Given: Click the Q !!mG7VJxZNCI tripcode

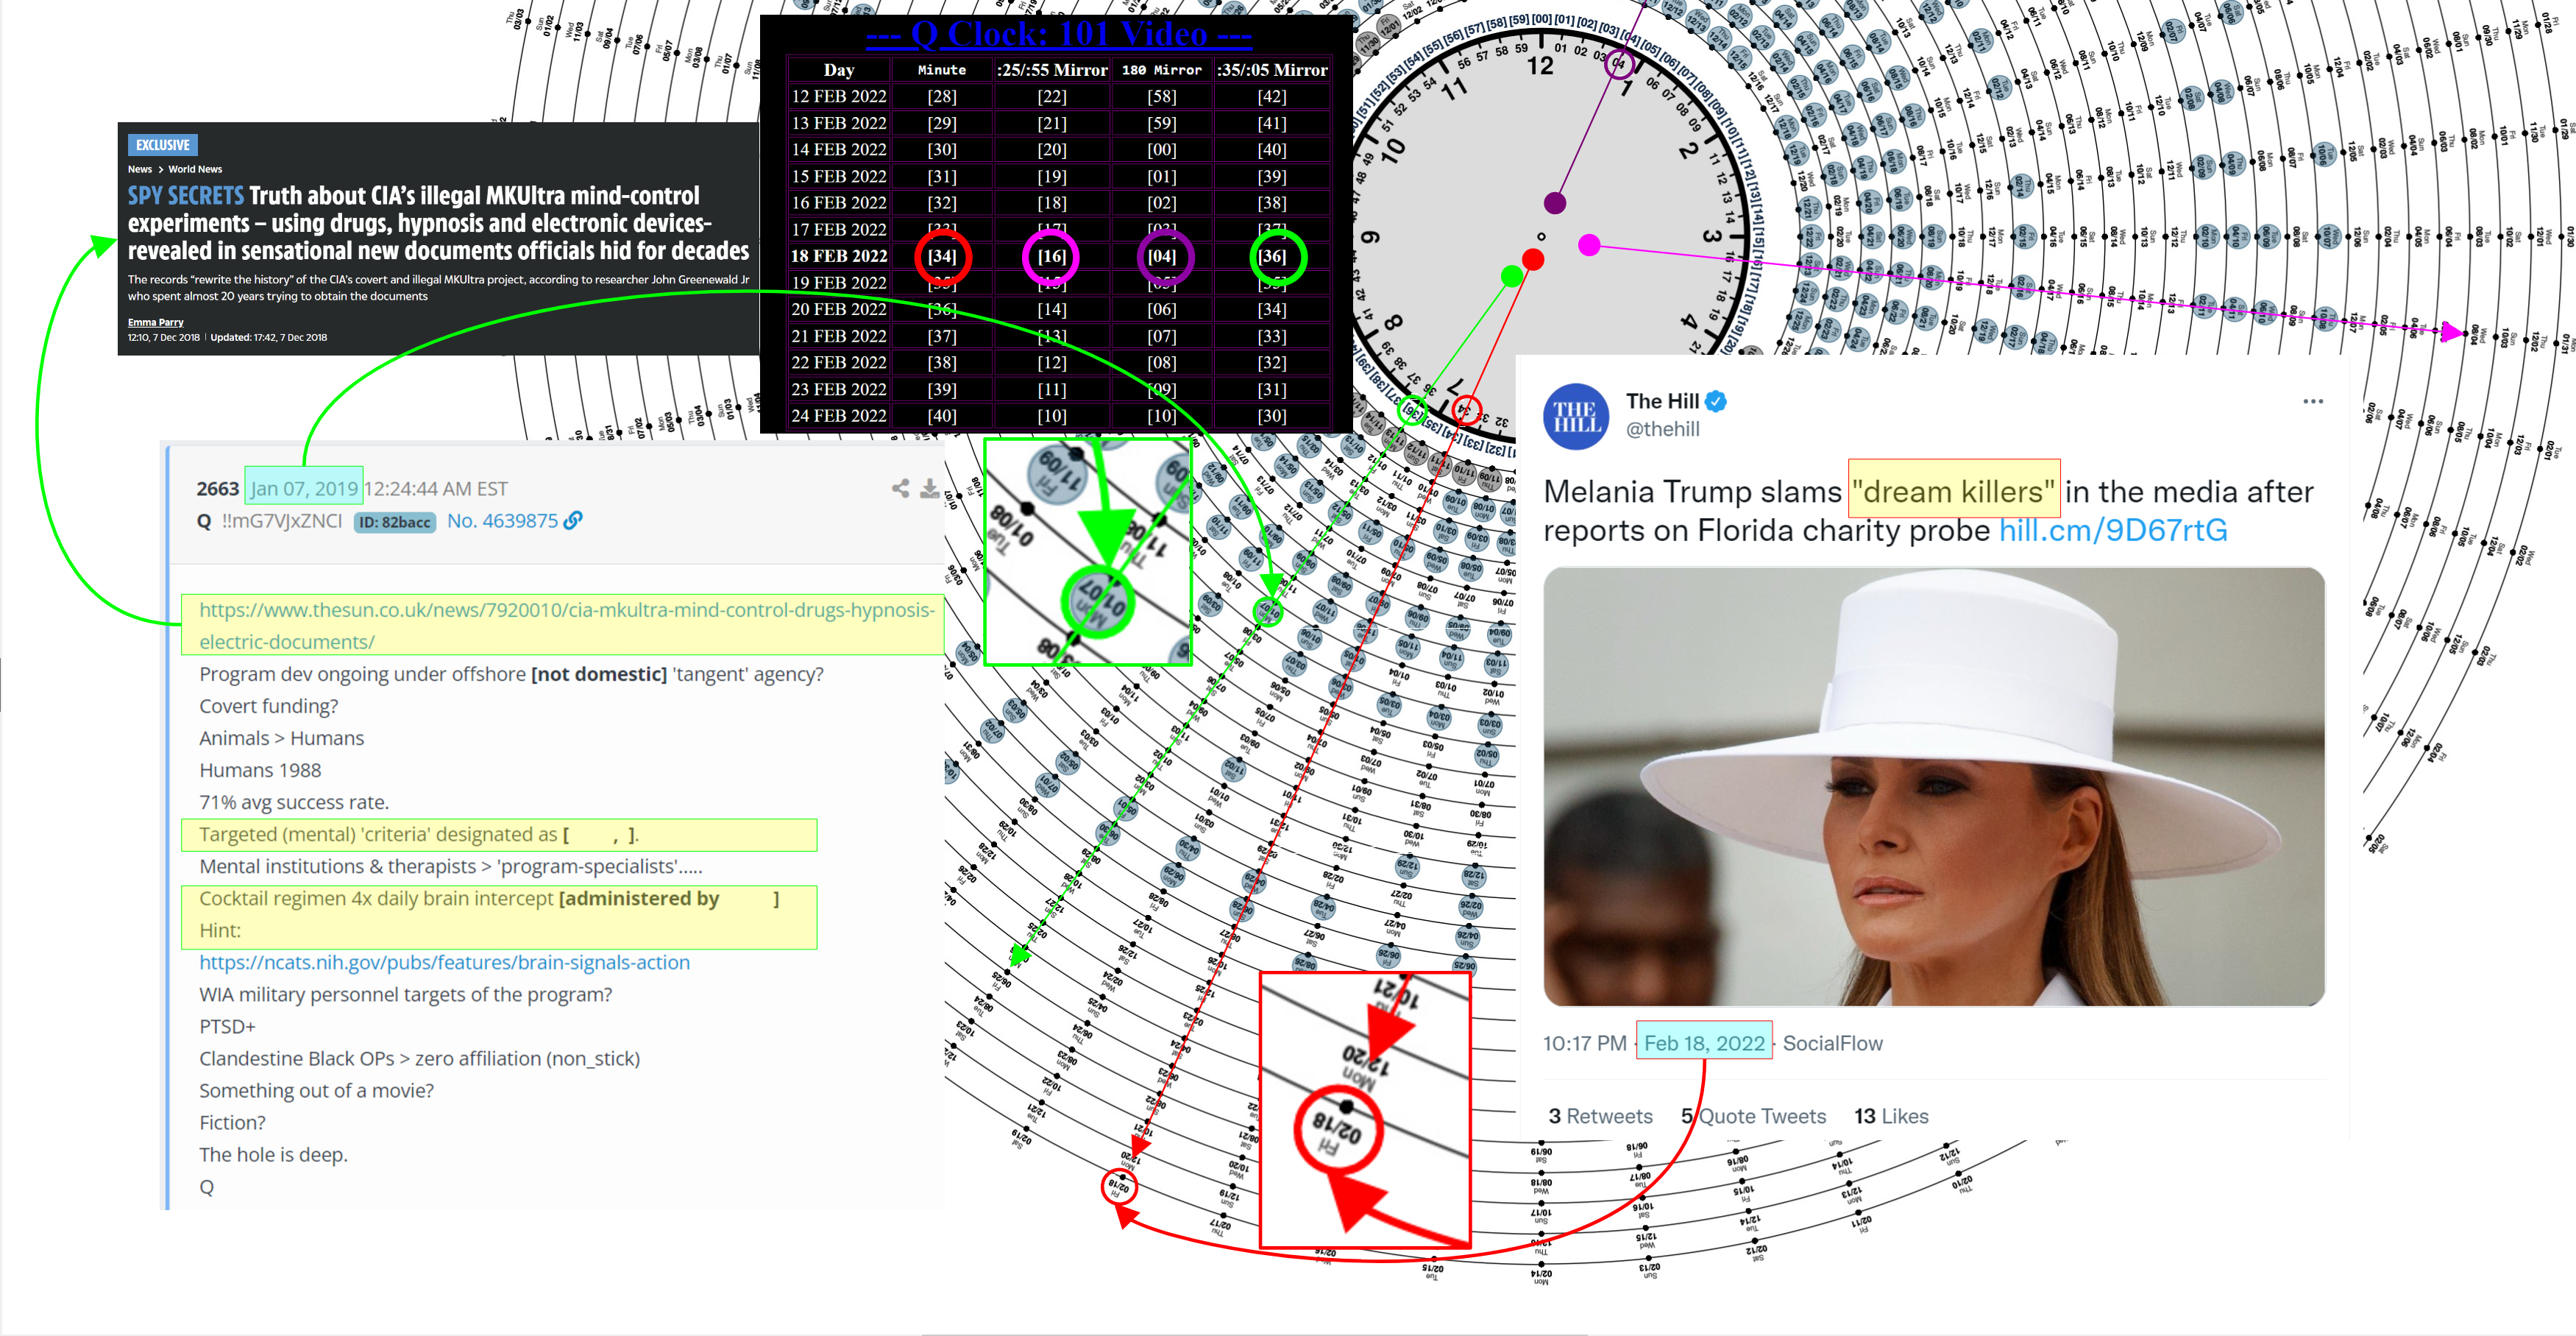Looking at the screenshot, I should pyautogui.click(x=270, y=520).
